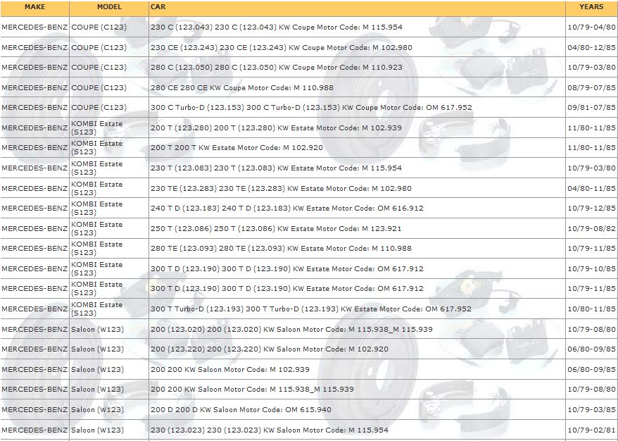Click years cell 08/79-07/85
The width and height of the screenshot is (618, 441).
tap(591, 87)
